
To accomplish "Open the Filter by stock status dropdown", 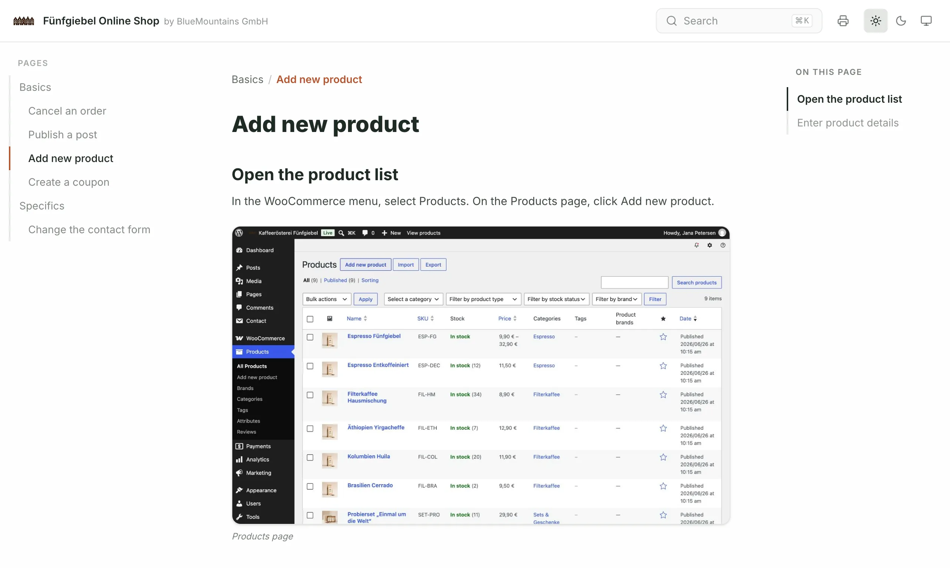I will click(556, 299).
